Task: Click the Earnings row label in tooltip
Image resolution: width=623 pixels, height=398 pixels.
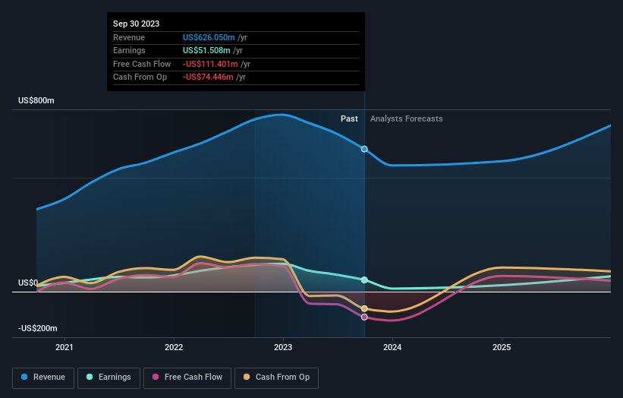Action: tap(129, 50)
